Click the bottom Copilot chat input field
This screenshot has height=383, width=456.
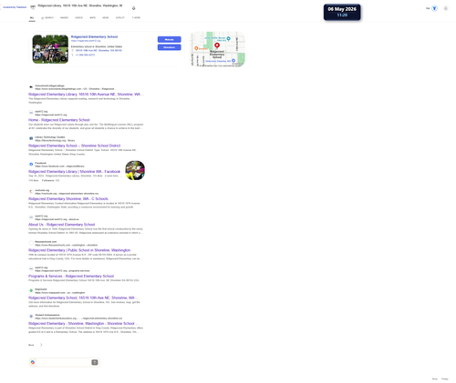pyautogui.click(x=63, y=362)
